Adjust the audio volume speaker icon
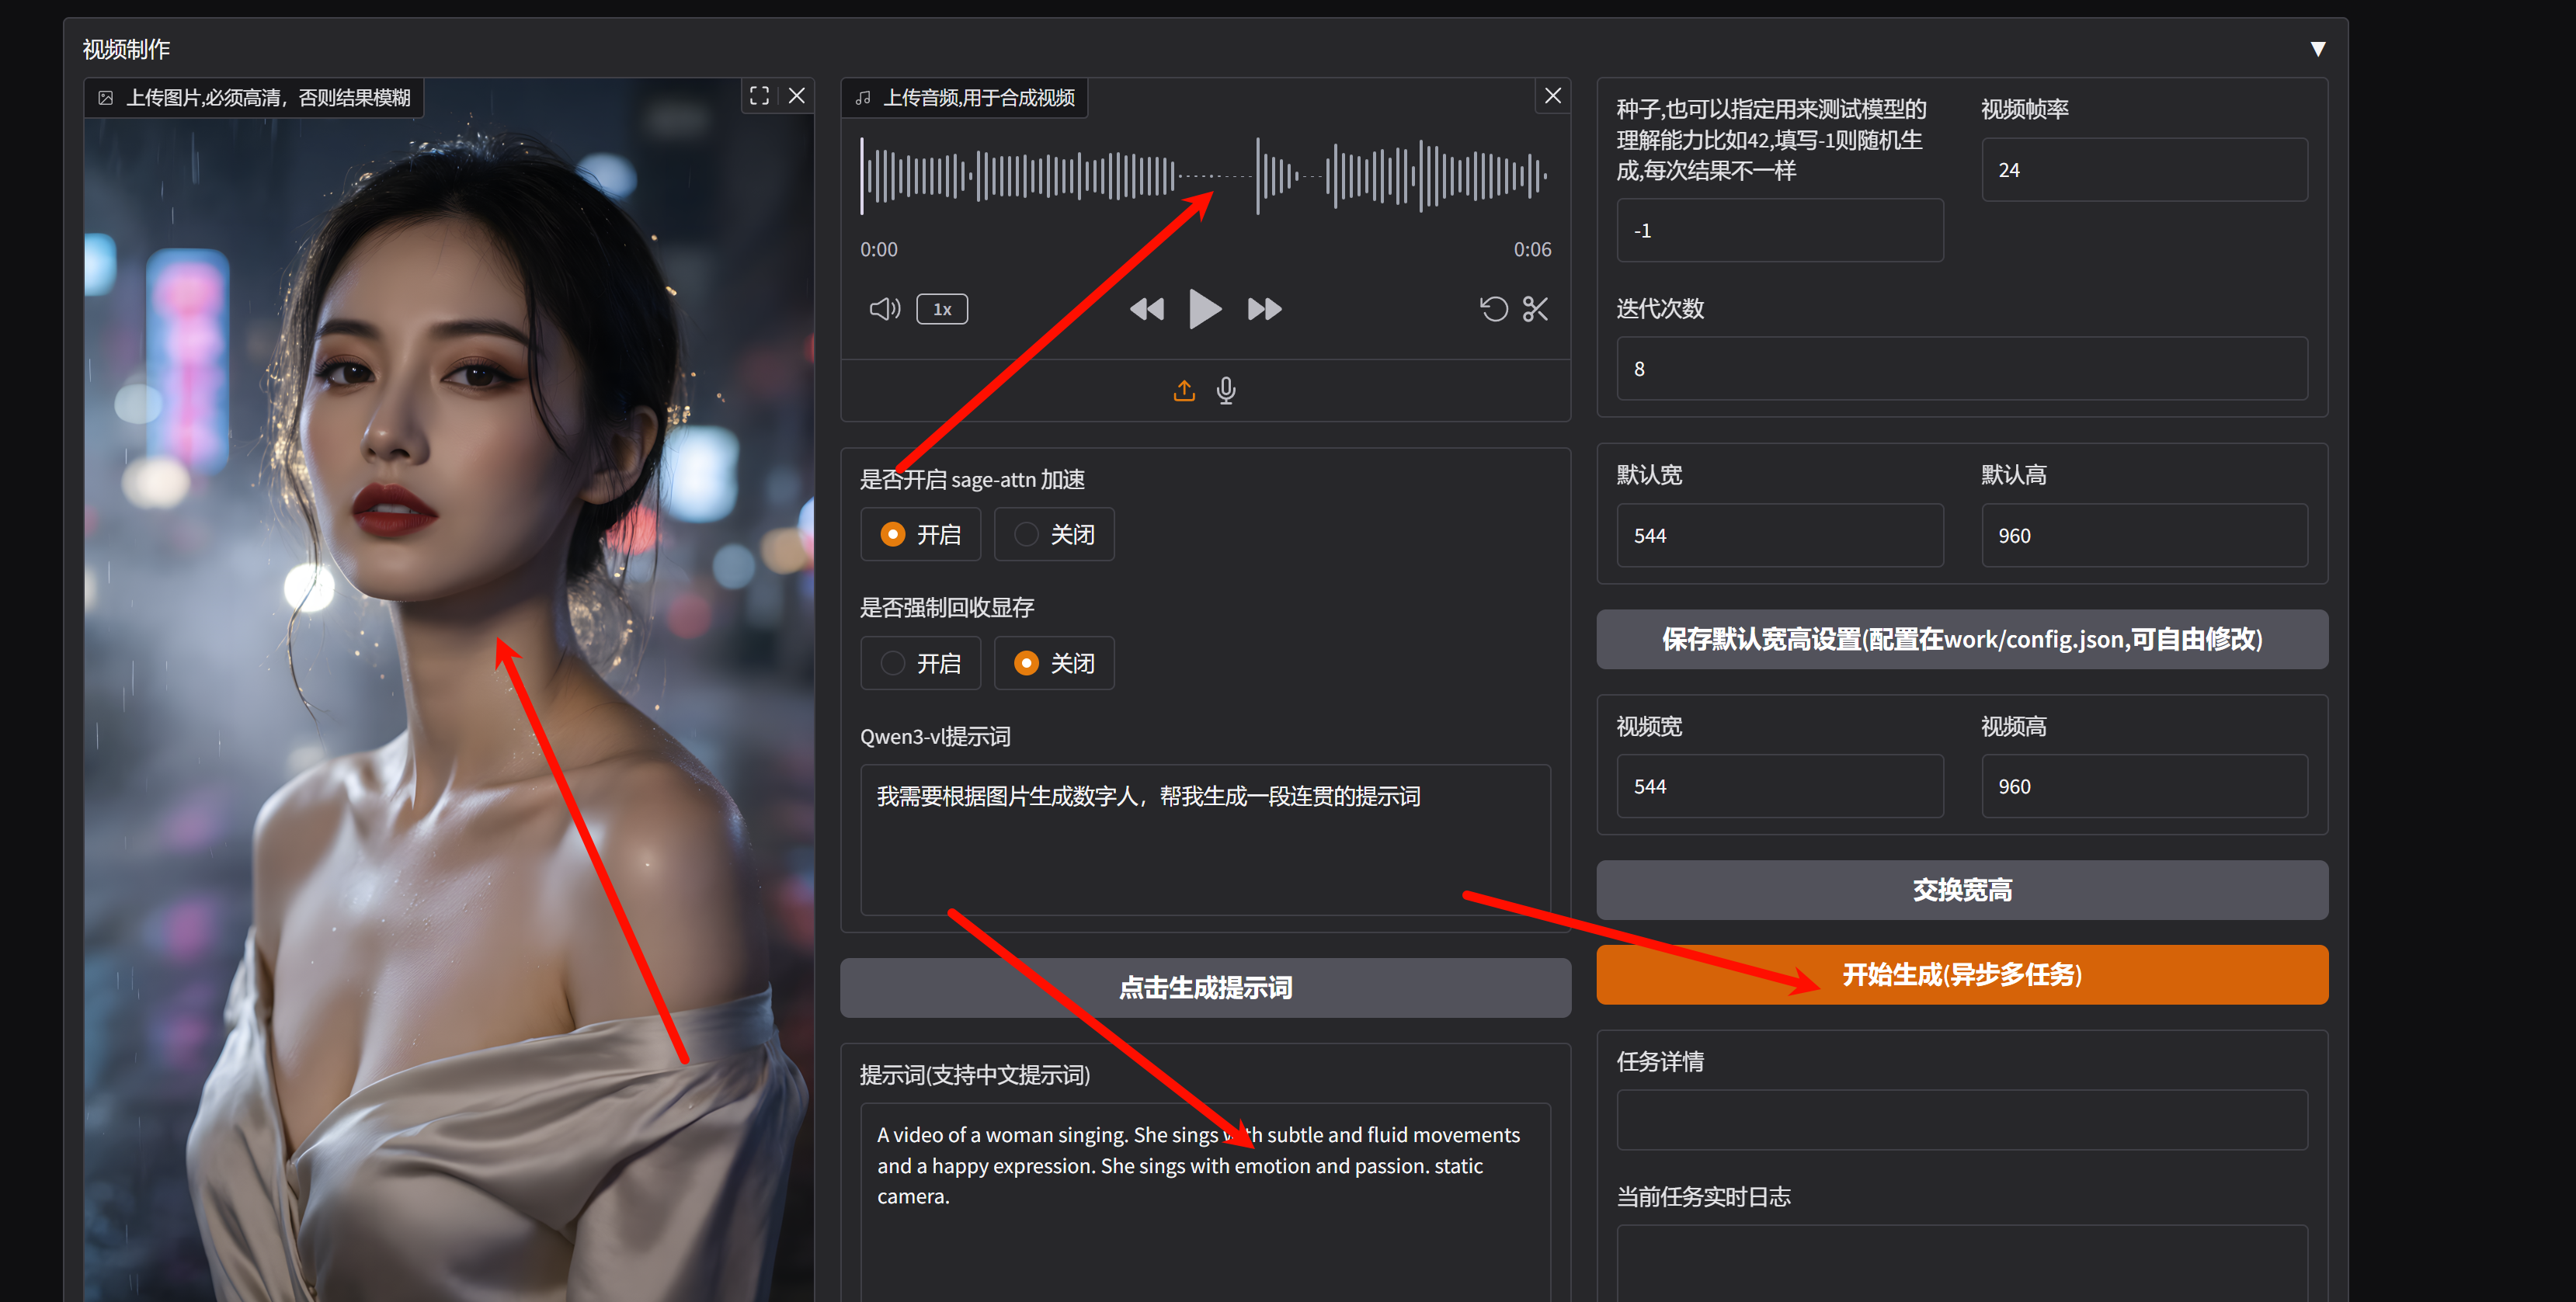2576x1302 pixels. (884, 309)
